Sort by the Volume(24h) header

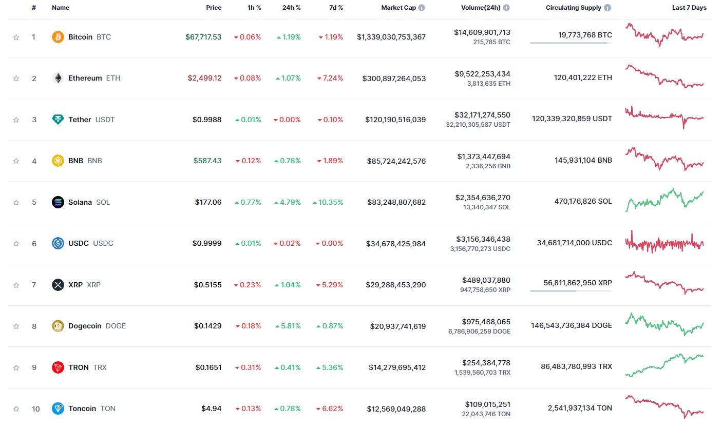click(x=481, y=8)
